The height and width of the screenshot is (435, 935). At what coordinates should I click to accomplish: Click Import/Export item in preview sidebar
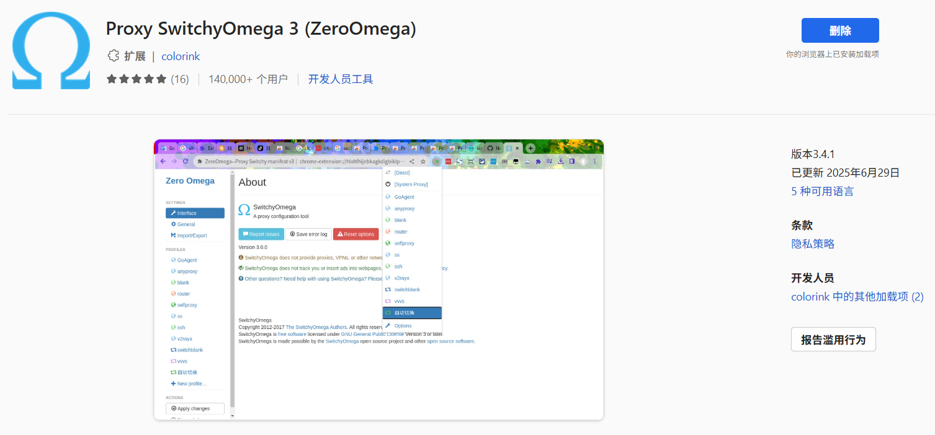(x=192, y=235)
